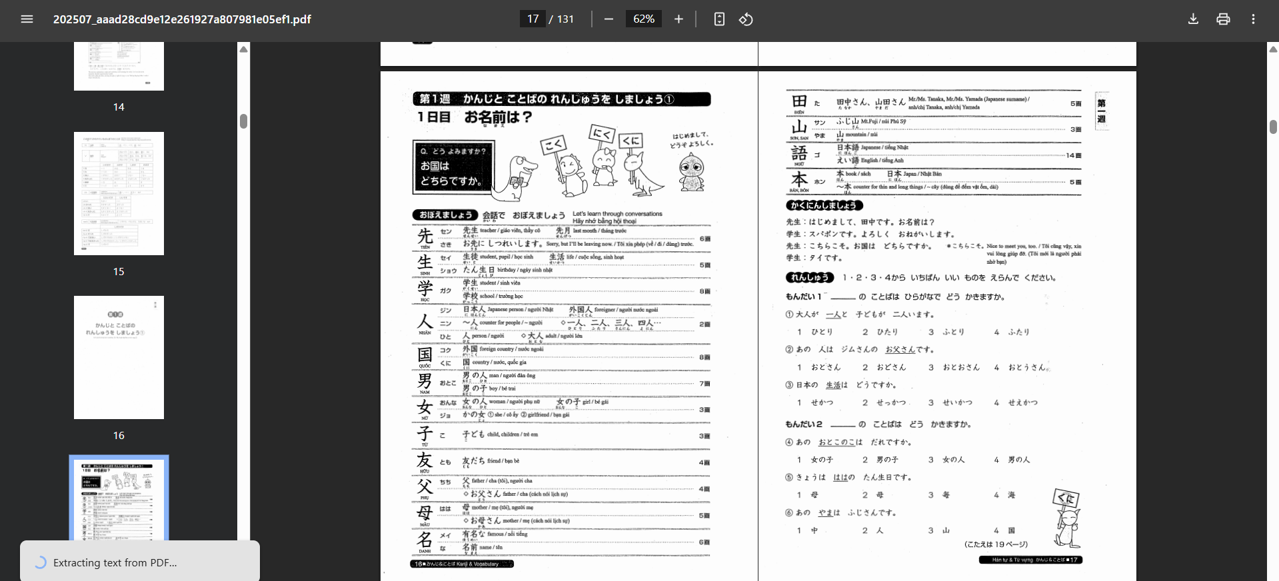Click the kanji 国 in the table
The width and height of the screenshot is (1279, 581).
point(425,354)
